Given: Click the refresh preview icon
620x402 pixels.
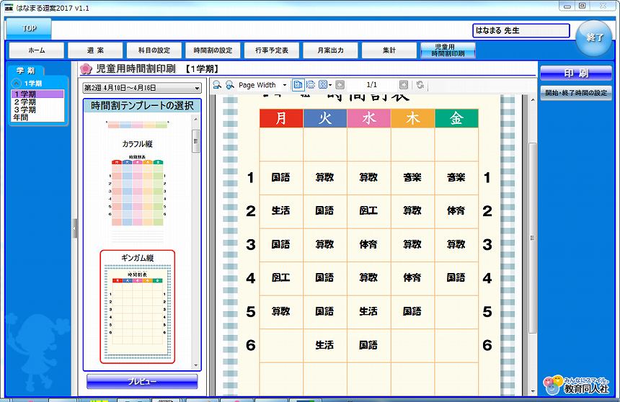Looking at the screenshot, I should coord(420,84).
